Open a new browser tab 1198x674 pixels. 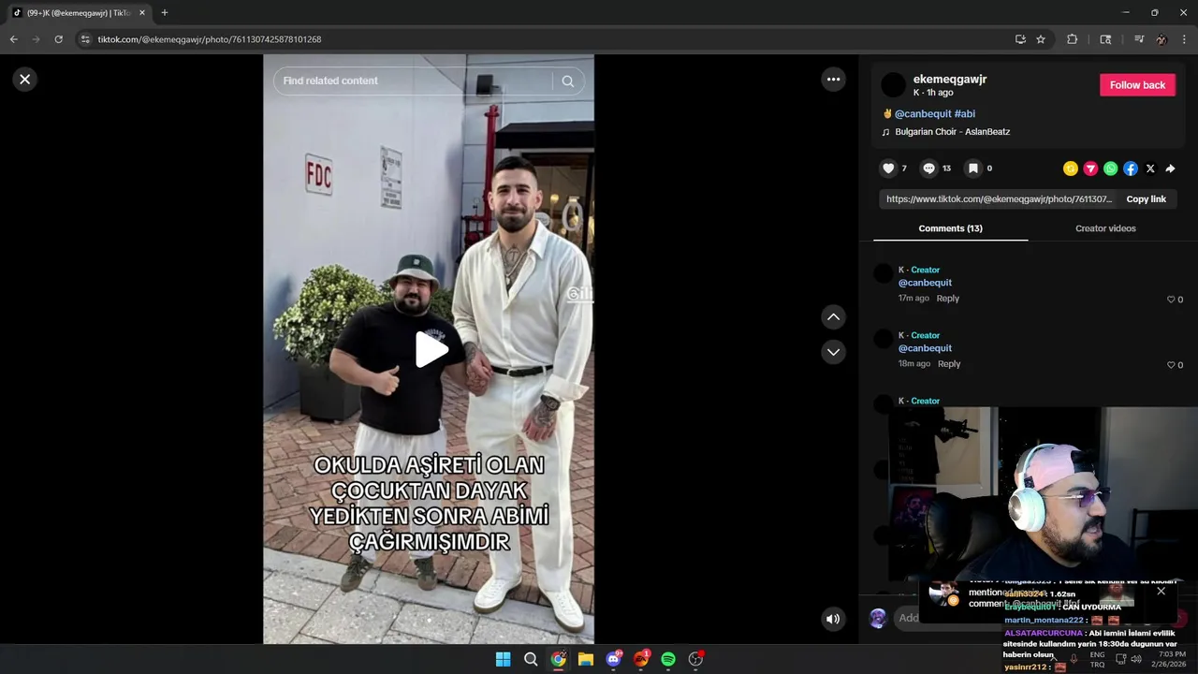pyautogui.click(x=165, y=13)
